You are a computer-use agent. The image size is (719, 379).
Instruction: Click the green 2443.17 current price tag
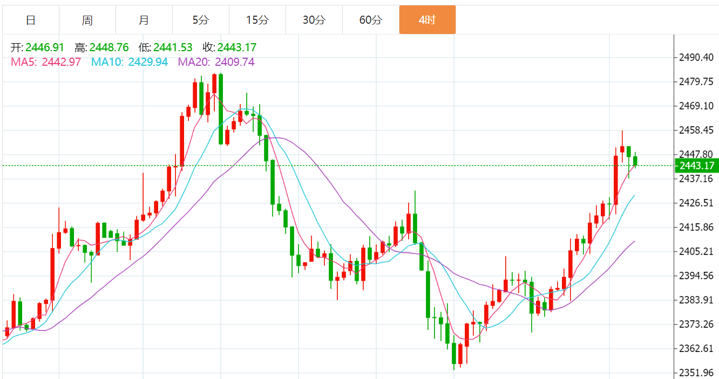click(696, 166)
